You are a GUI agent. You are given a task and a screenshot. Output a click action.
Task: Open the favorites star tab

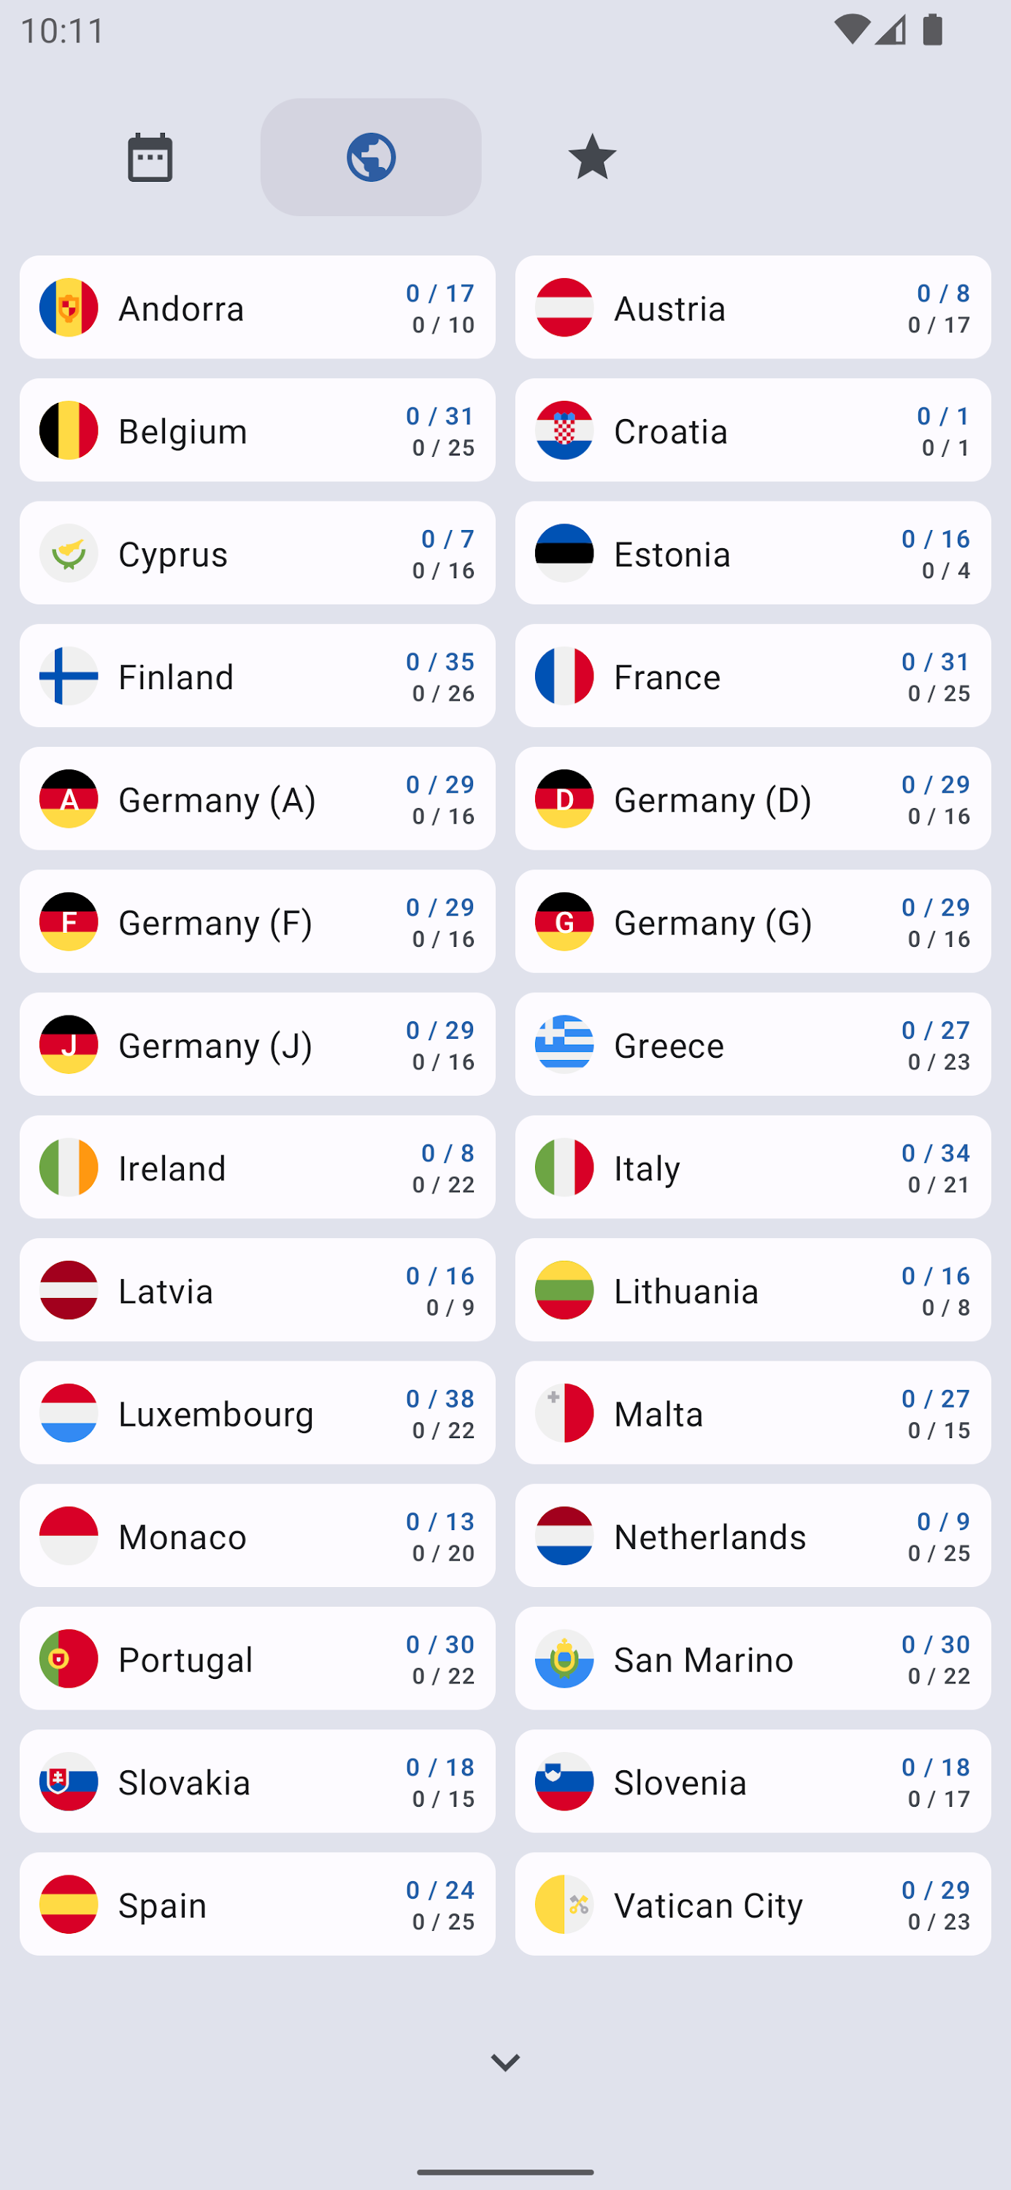592,157
